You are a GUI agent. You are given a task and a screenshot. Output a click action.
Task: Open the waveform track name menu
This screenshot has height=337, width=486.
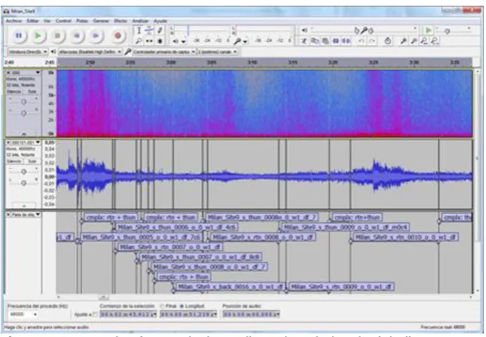[26, 143]
